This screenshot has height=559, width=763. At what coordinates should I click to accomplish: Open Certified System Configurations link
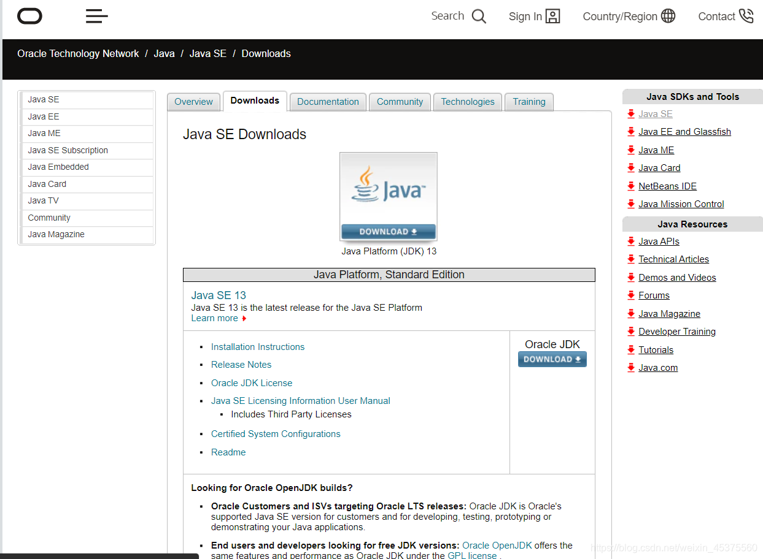[276, 434]
